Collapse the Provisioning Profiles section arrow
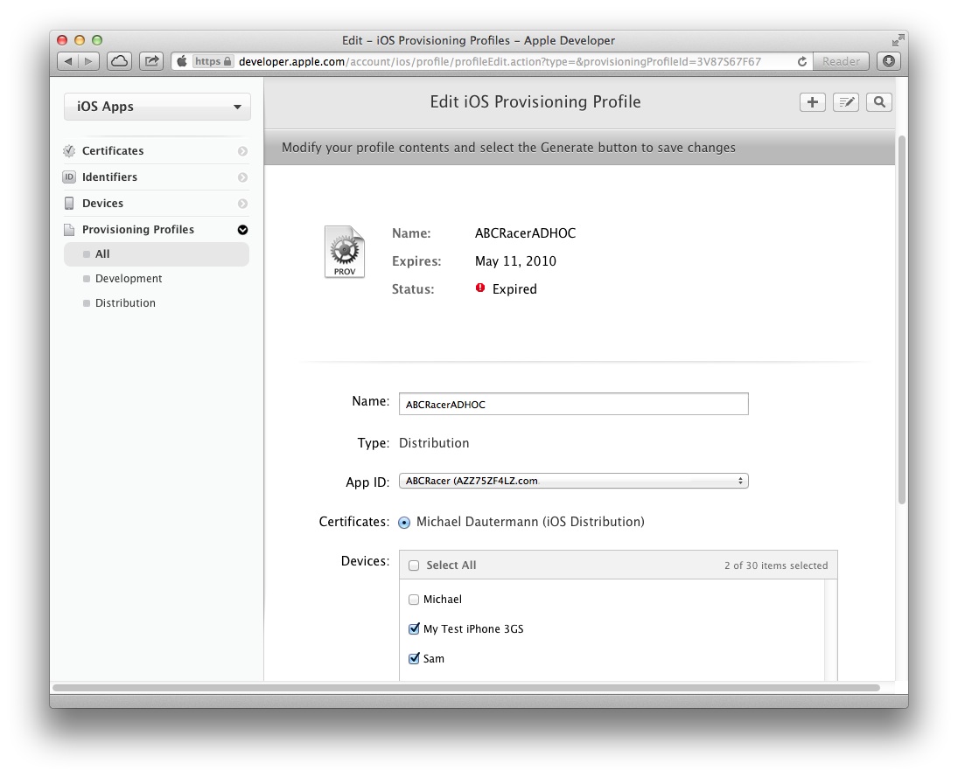Image resolution: width=958 pixels, height=777 pixels. tap(242, 230)
